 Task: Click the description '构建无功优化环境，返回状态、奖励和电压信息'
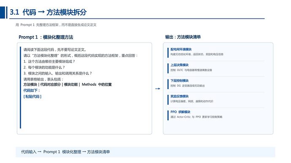click(197, 54)
